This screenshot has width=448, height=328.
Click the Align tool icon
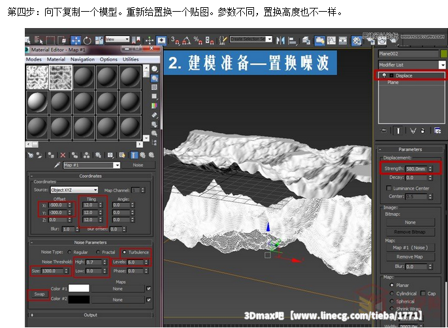(x=292, y=40)
